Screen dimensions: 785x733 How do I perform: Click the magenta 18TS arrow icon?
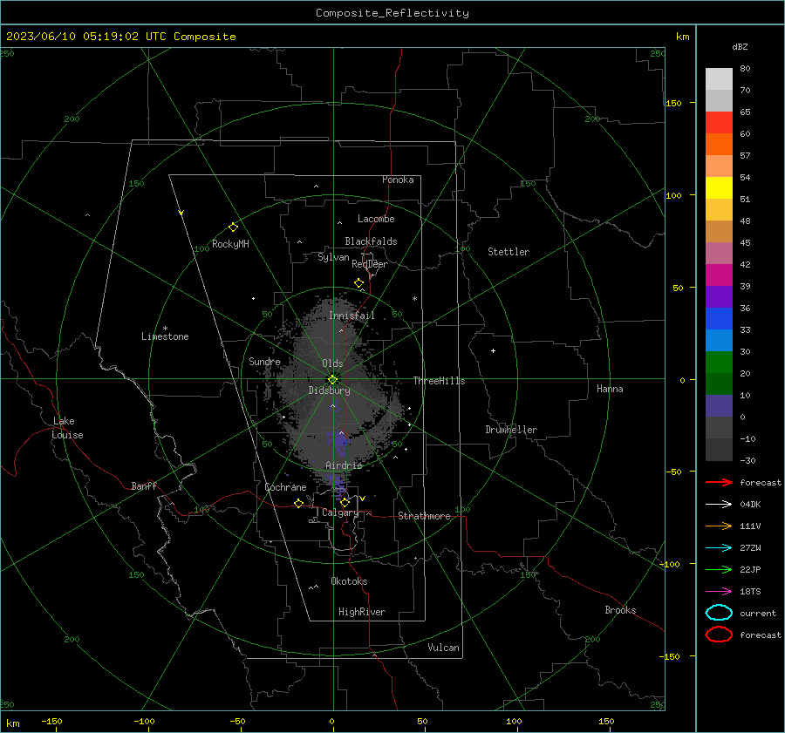point(719,592)
